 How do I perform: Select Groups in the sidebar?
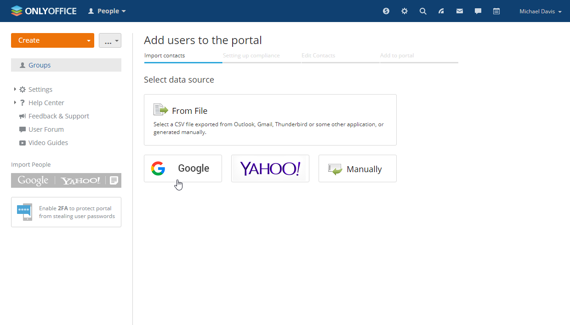[x=66, y=65]
